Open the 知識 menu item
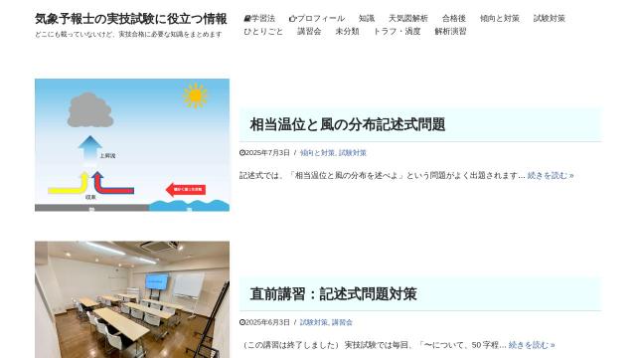 pyautogui.click(x=367, y=18)
